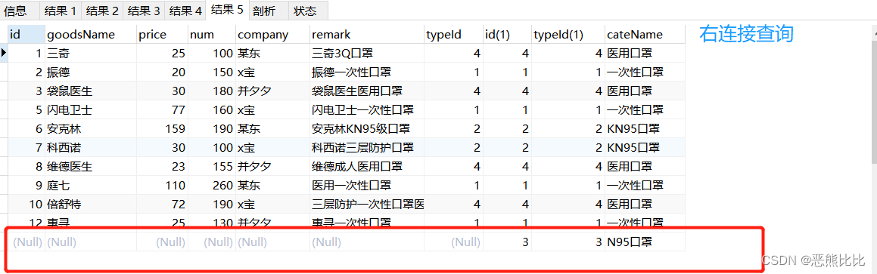
Task: Select the N95口罩 cell in the Null row
Action: (645, 242)
